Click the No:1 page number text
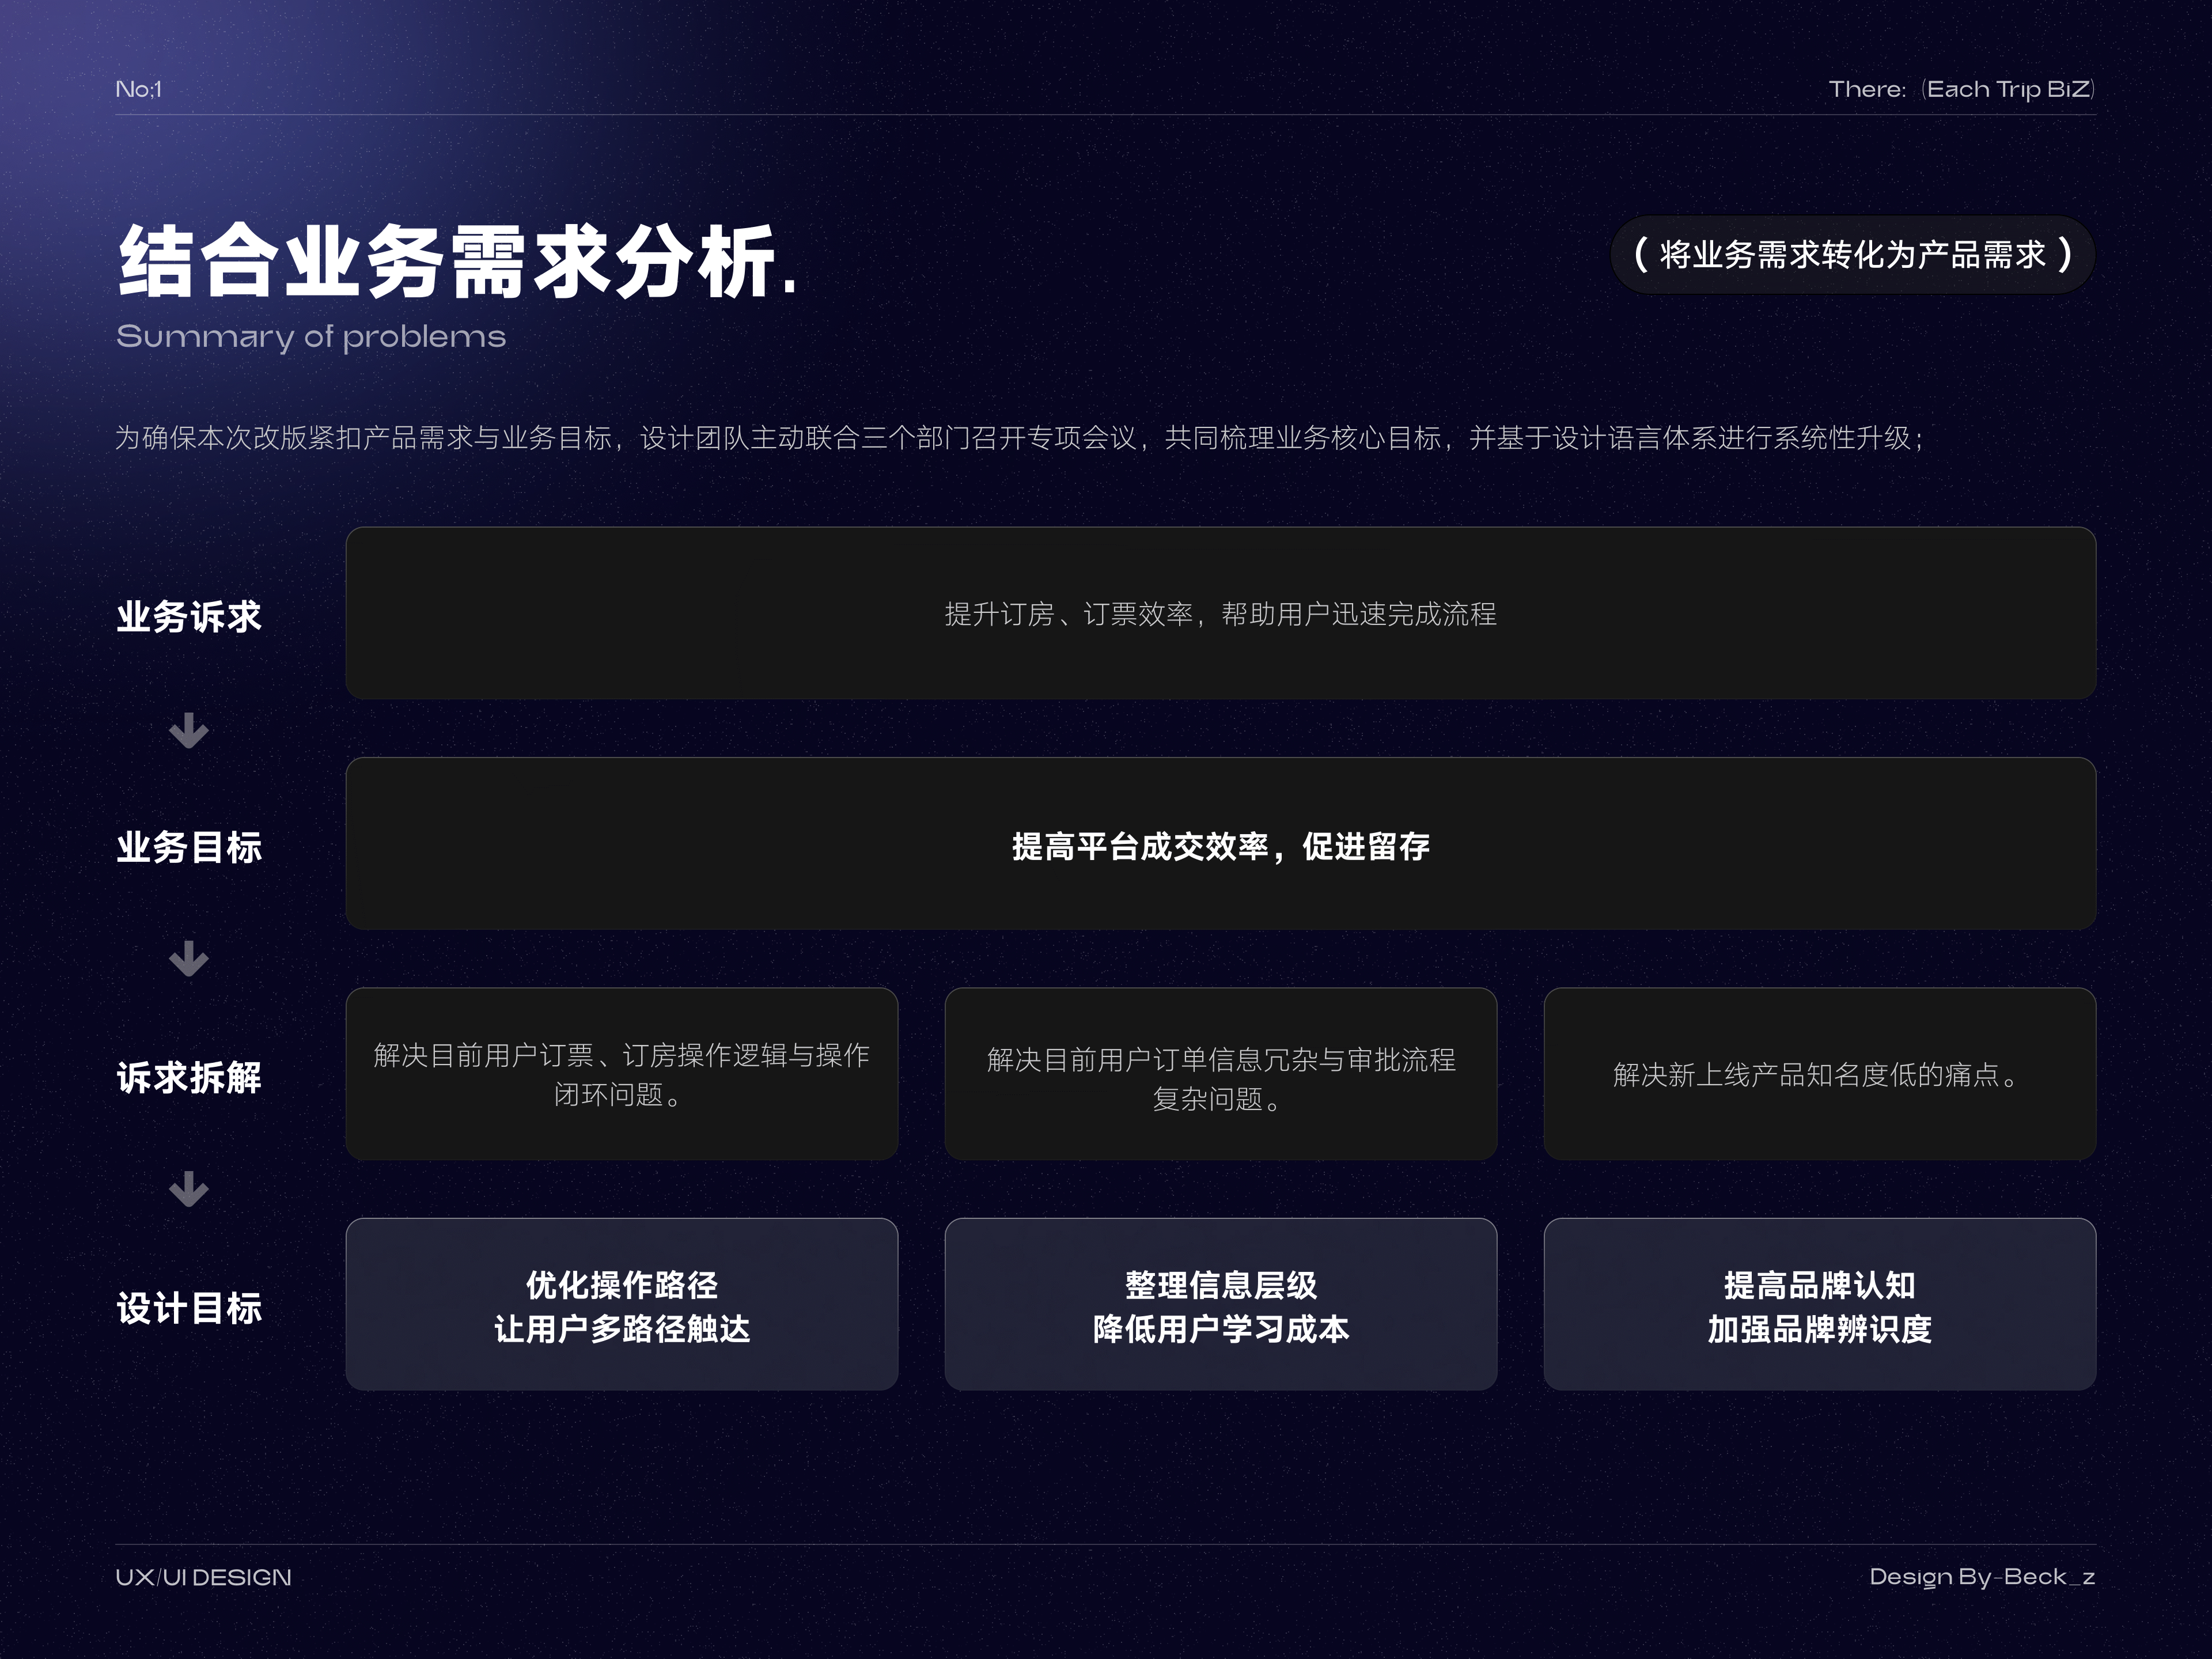This screenshot has height=1659, width=2212. tap(138, 89)
